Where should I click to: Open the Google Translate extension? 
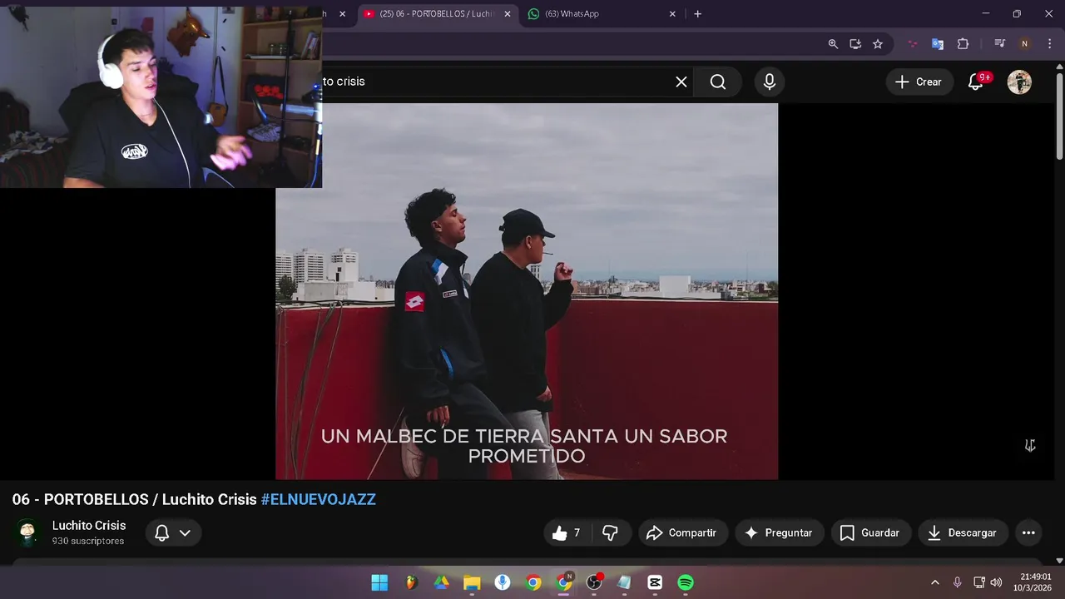[x=938, y=44]
